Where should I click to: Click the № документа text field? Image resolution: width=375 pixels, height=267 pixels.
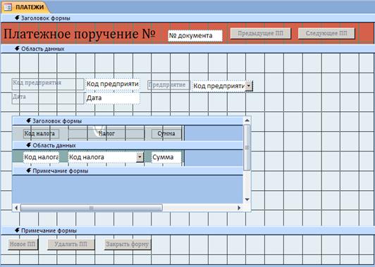[195, 36]
